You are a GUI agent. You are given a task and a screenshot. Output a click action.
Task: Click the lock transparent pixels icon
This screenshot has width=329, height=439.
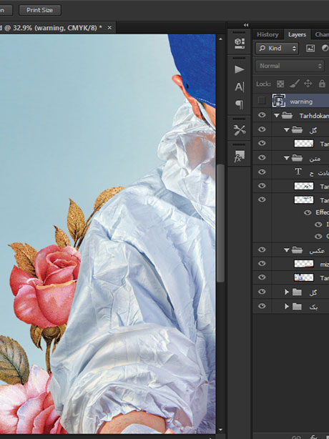pyautogui.click(x=280, y=84)
